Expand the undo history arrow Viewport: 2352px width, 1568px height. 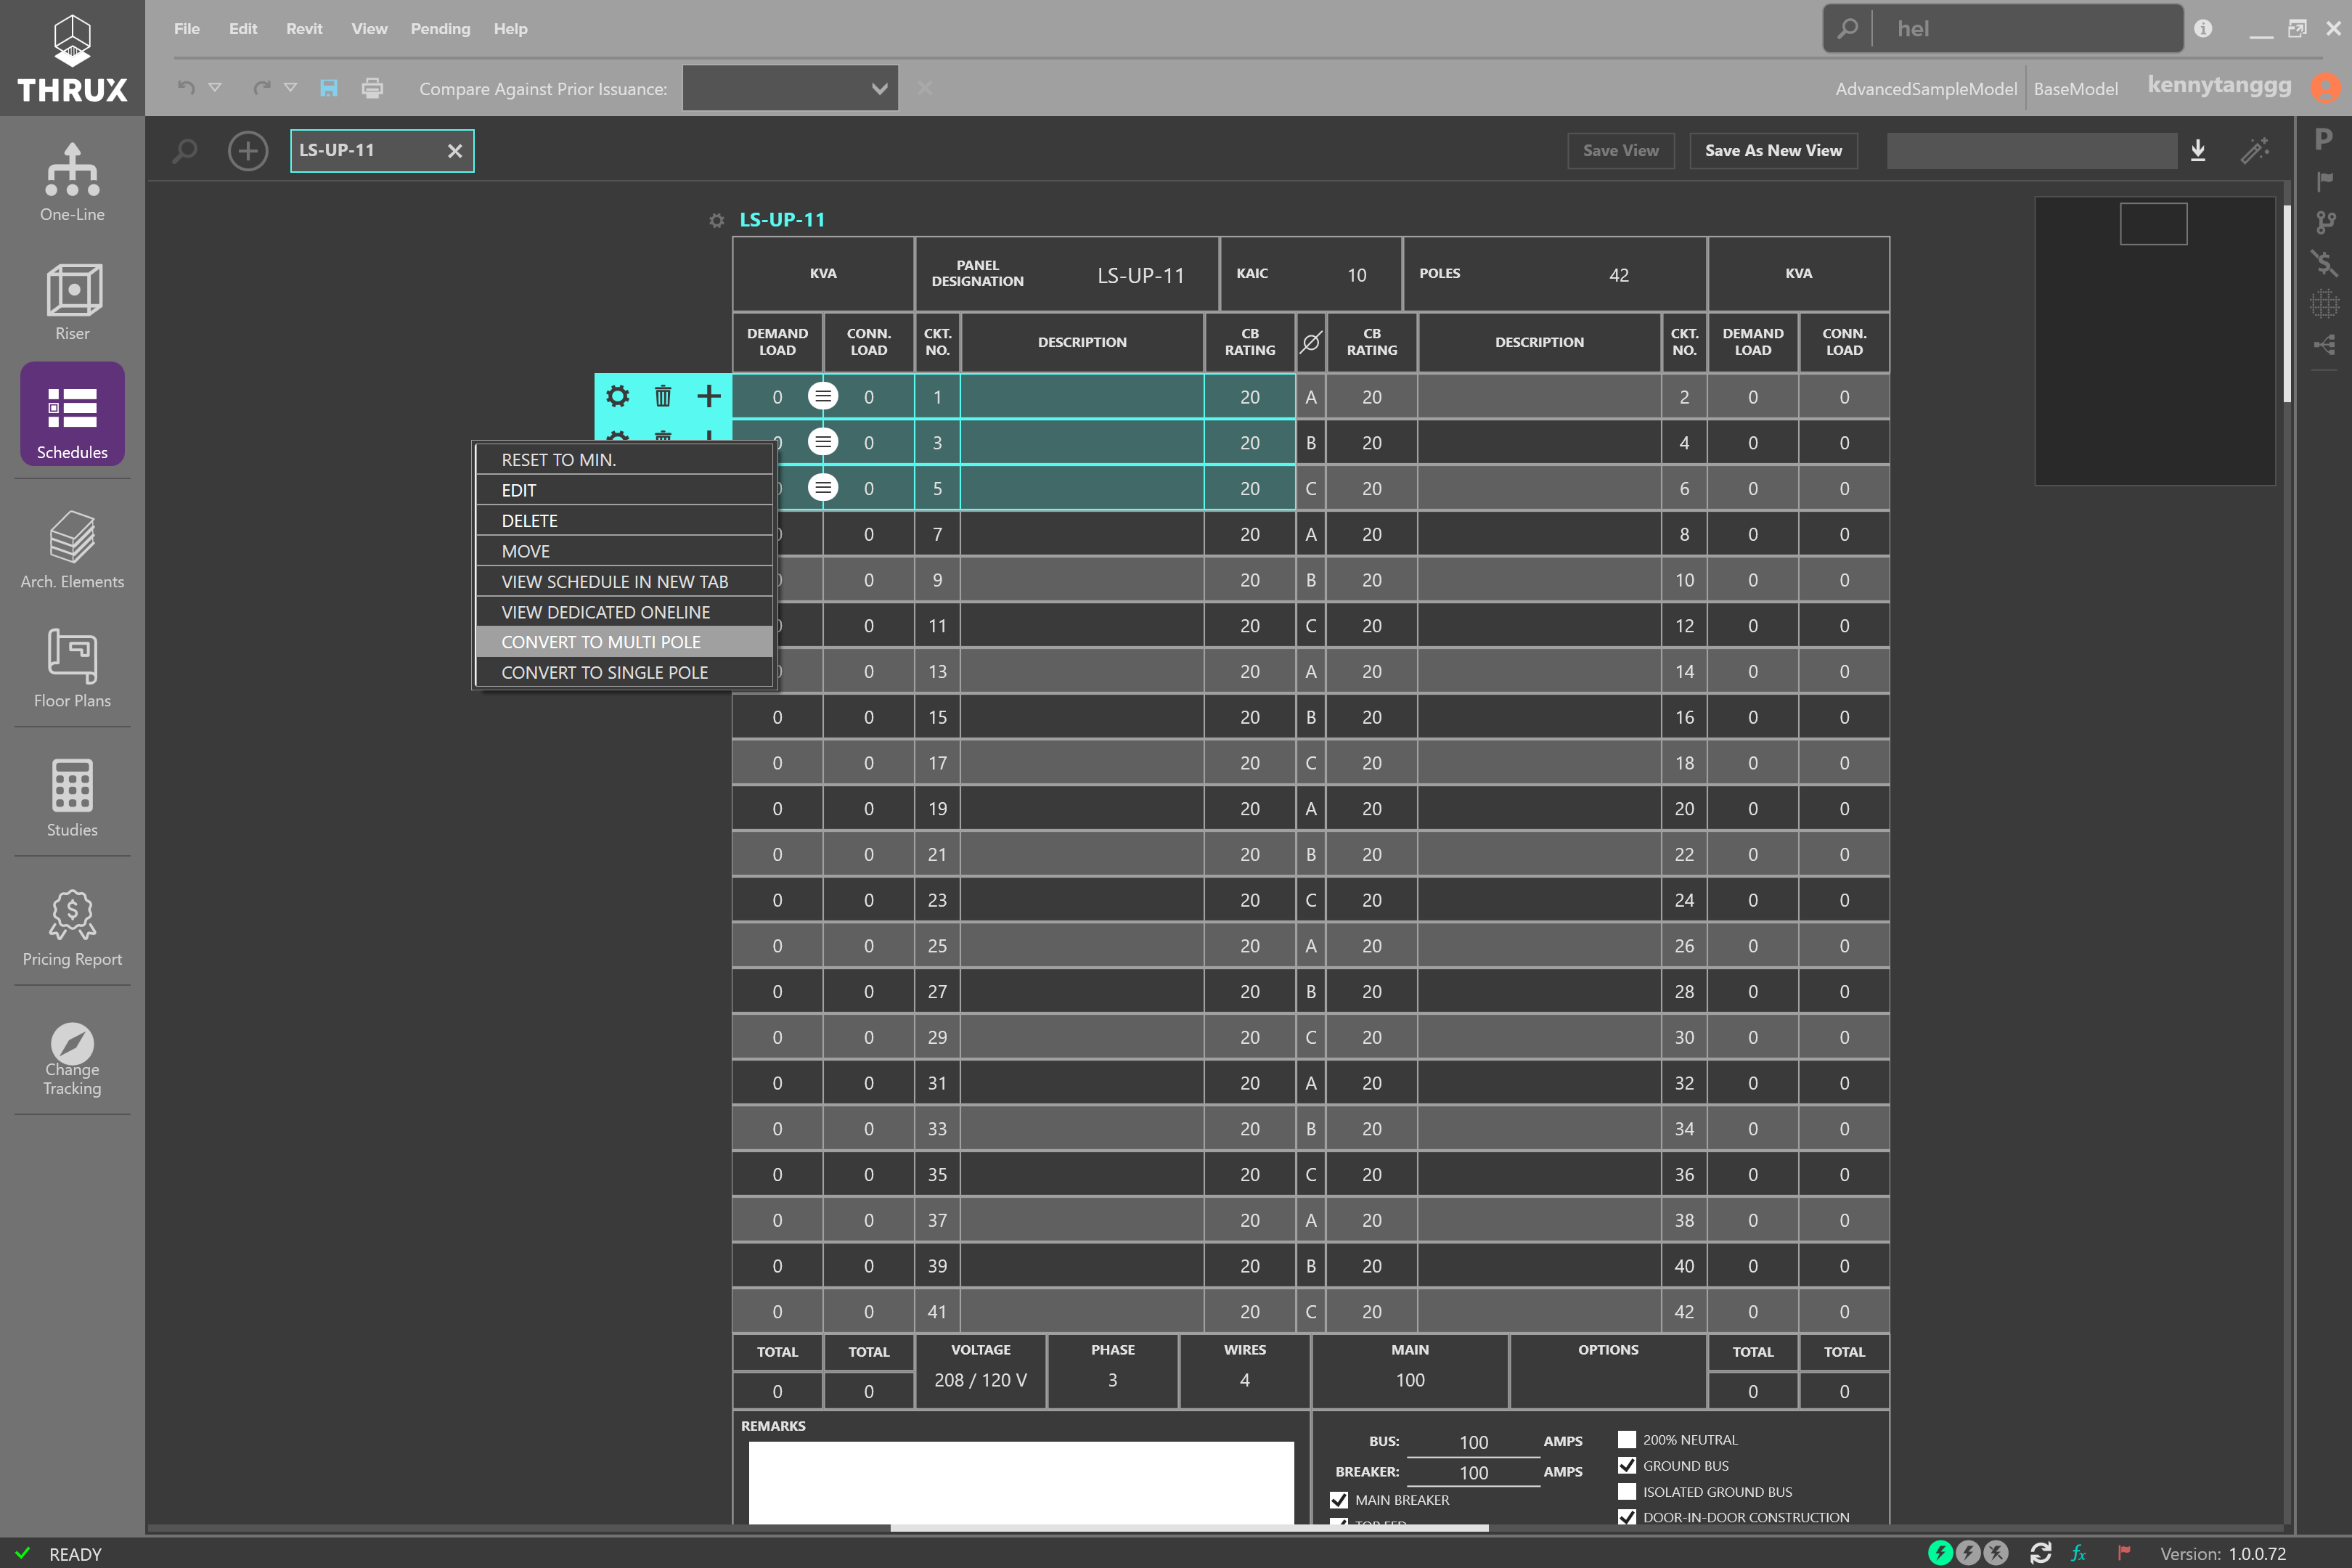[x=214, y=88]
